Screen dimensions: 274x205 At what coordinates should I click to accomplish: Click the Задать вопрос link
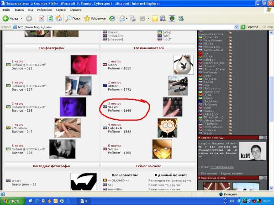pos(232,174)
